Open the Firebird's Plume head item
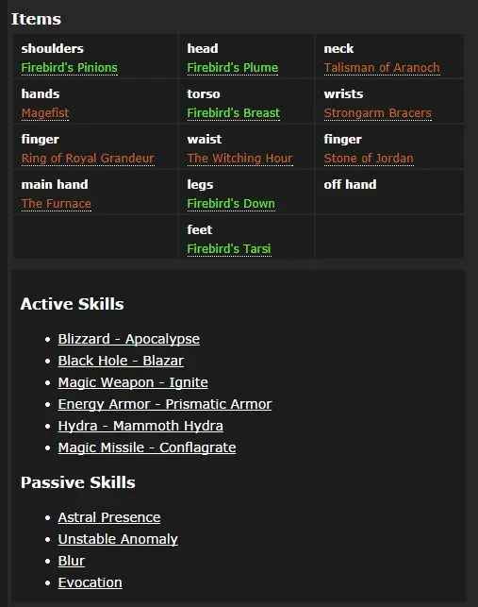The width and height of the screenshot is (478, 607). pyautogui.click(x=233, y=68)
